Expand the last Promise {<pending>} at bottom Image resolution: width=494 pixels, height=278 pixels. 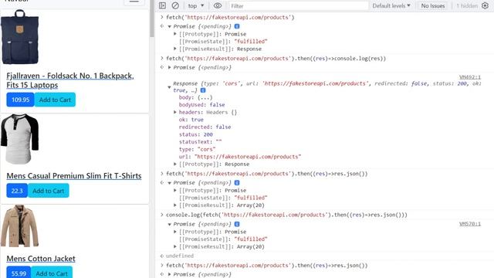point(170,274)
